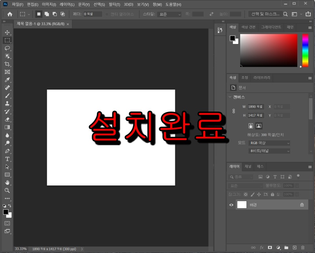Open the 모드 RGB 색상 dropdown
This screenshot has height=253, width=315.
269,143
